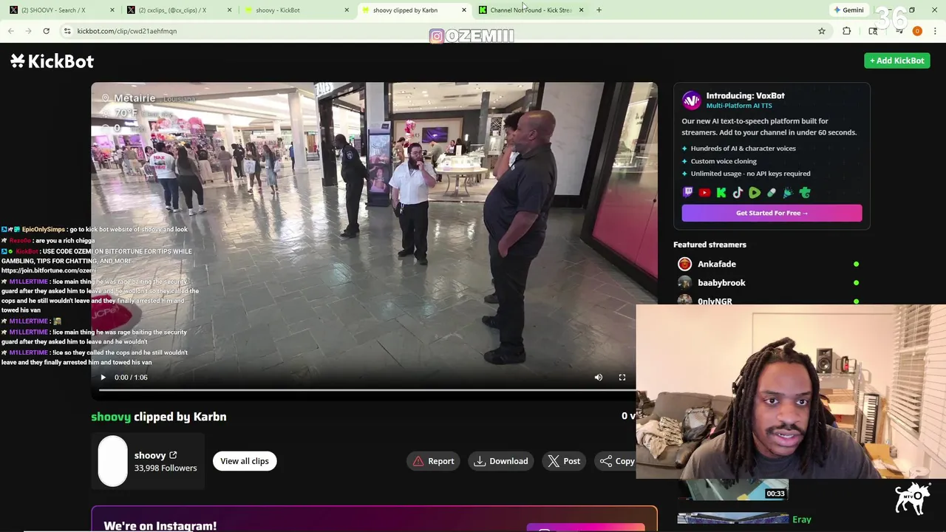Click the Report button

point(433,461)
